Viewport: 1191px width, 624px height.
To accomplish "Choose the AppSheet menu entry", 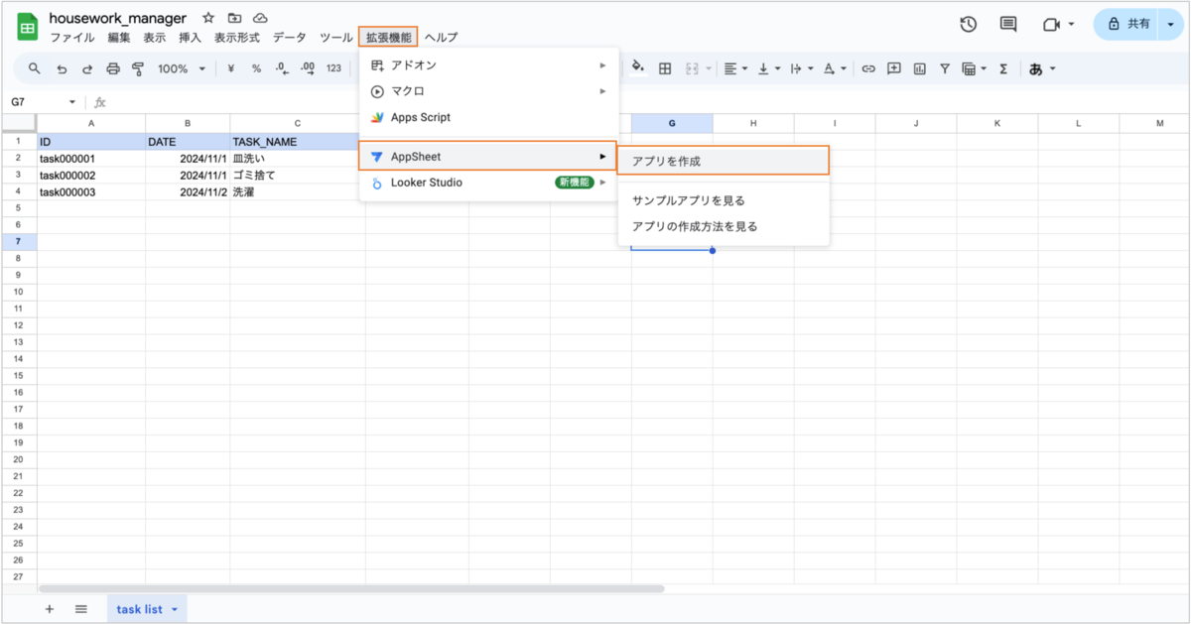I will click(x=488, y=157).
